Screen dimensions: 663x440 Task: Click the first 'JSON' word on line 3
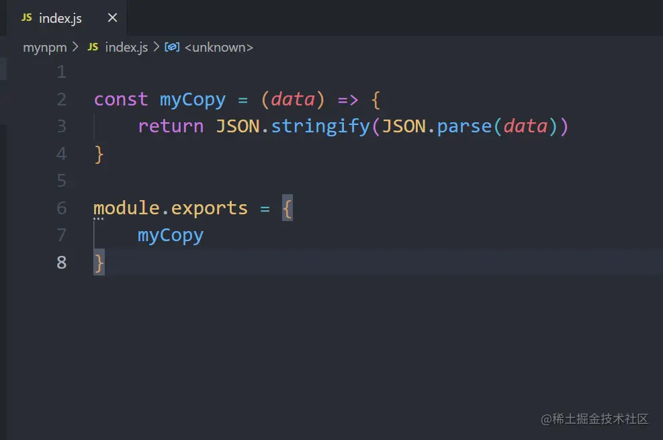238,127
